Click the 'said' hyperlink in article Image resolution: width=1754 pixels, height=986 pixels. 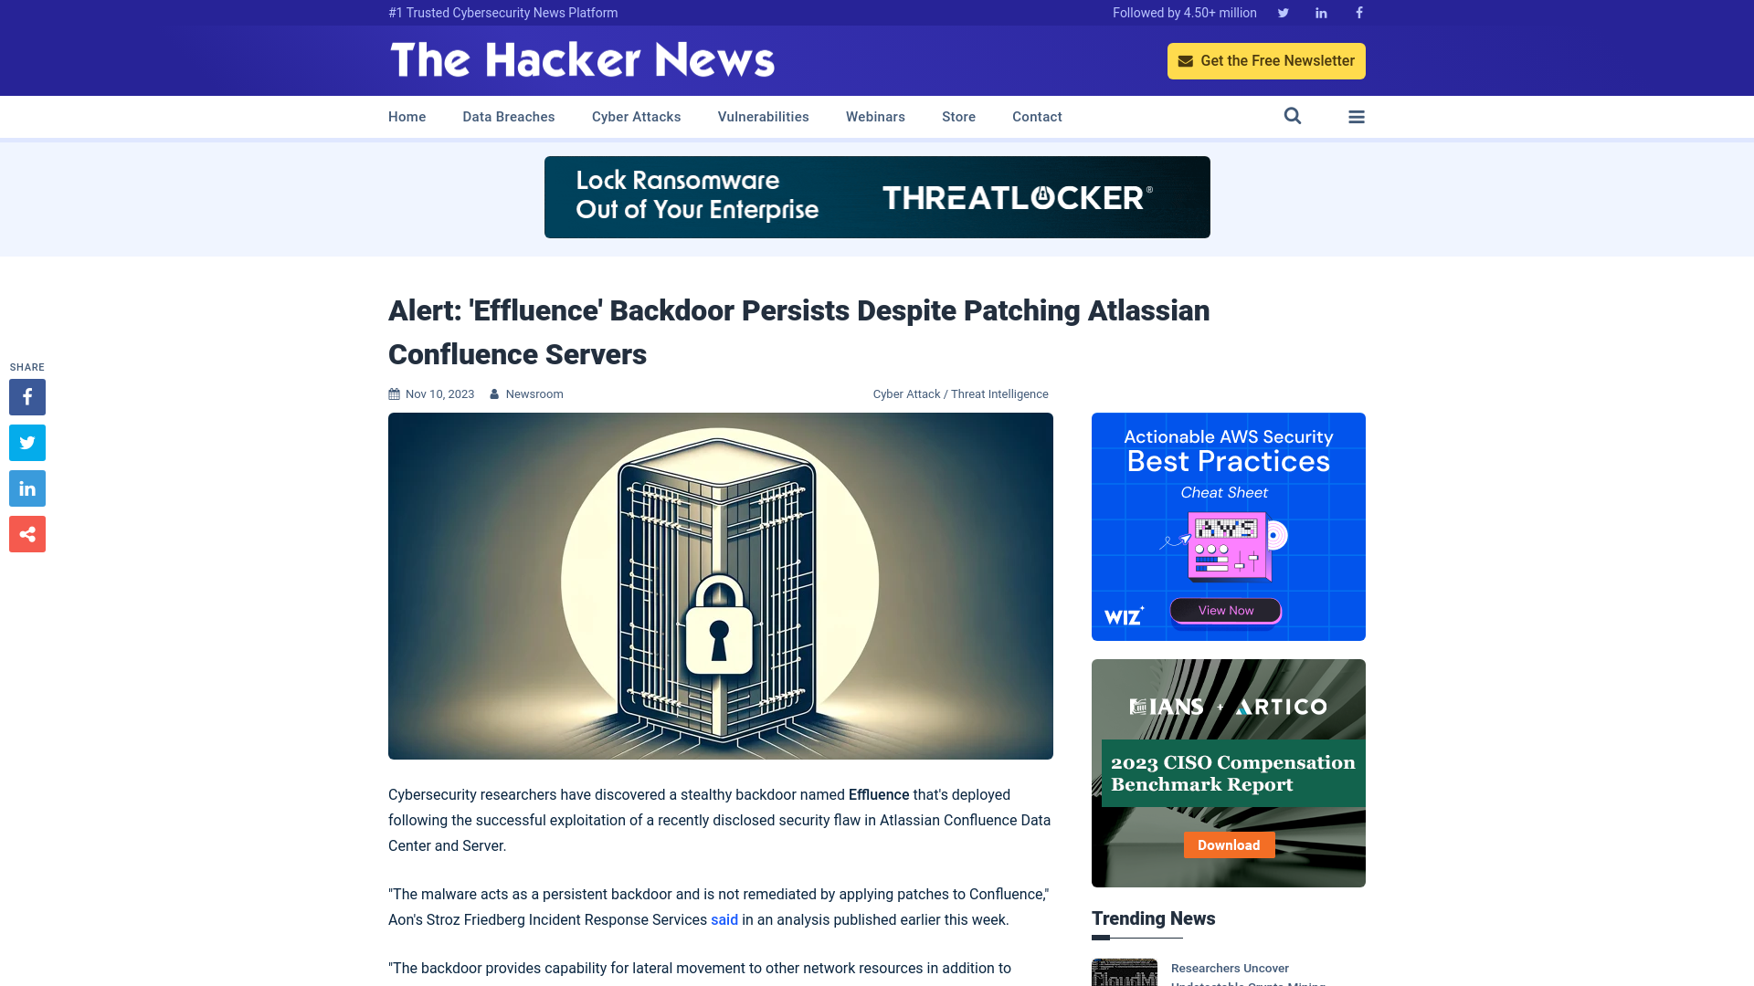724,919
